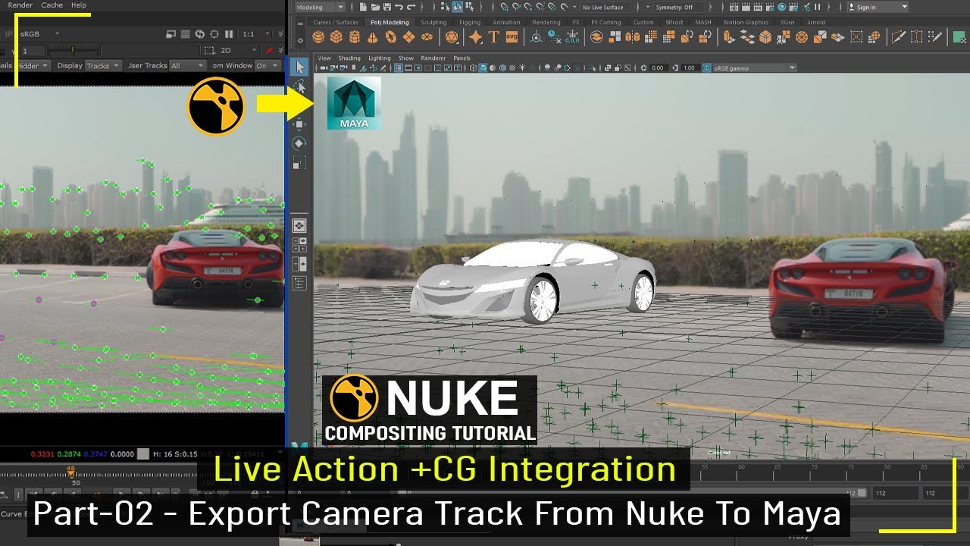Screen dimensions: 970x546
Task: Create a polygon cylinder from the shelf
Action: [x=355, y=36]
